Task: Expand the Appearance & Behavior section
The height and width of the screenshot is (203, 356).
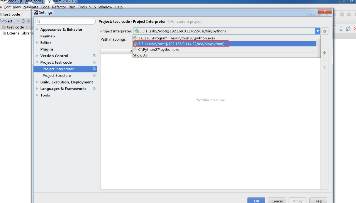Action: click(x=37, y=30)
